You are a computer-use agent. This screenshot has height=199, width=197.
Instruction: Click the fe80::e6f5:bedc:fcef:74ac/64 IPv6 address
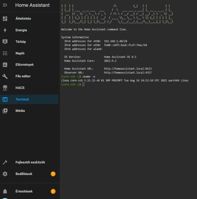pos(126,45)
